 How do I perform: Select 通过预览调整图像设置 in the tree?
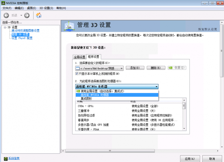(25, 31)
